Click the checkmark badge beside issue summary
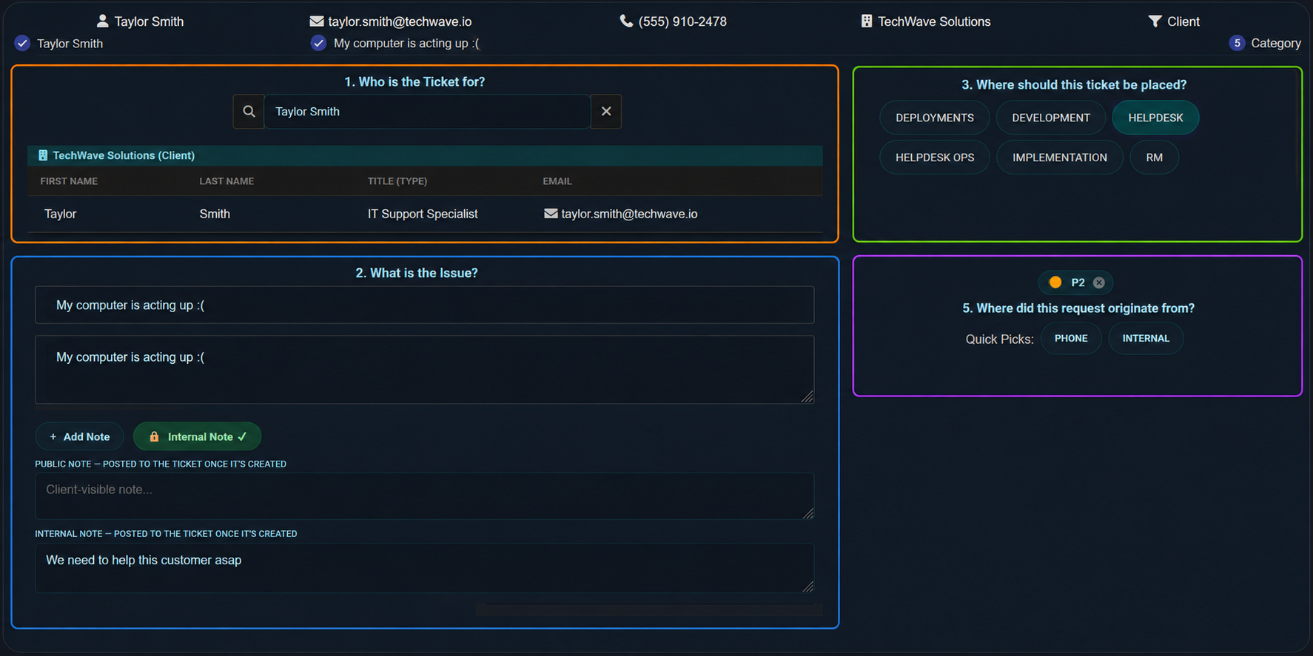 (x=318, y=43)
